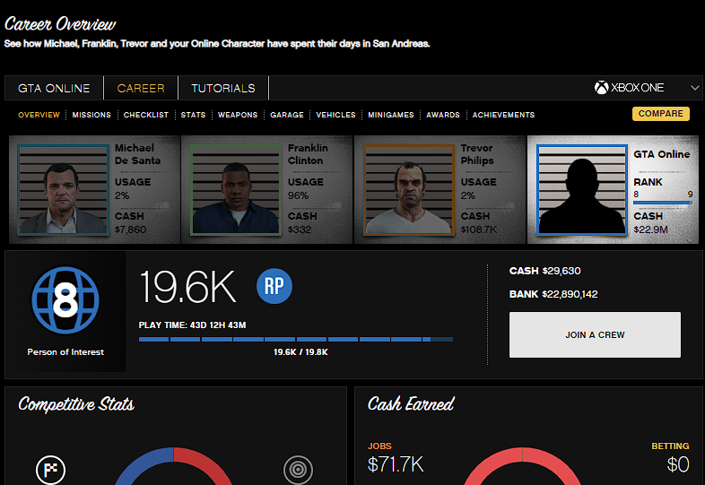The width and height of the screenshot is (705, 485).
Task: Click the Competitive Stats heading
Action: (x=76, y=404)
